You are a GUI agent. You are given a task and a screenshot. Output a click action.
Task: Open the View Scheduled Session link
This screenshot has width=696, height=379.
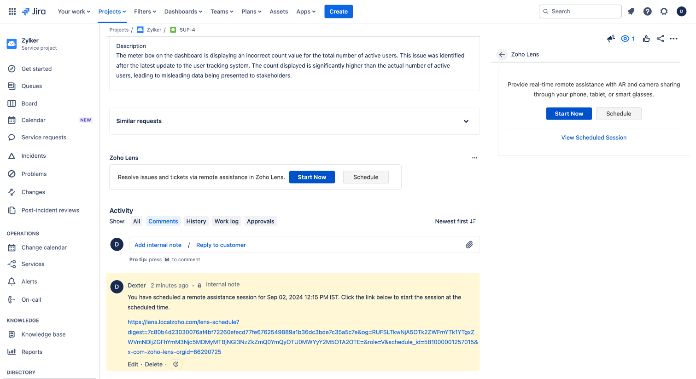[x=594, y=138]
